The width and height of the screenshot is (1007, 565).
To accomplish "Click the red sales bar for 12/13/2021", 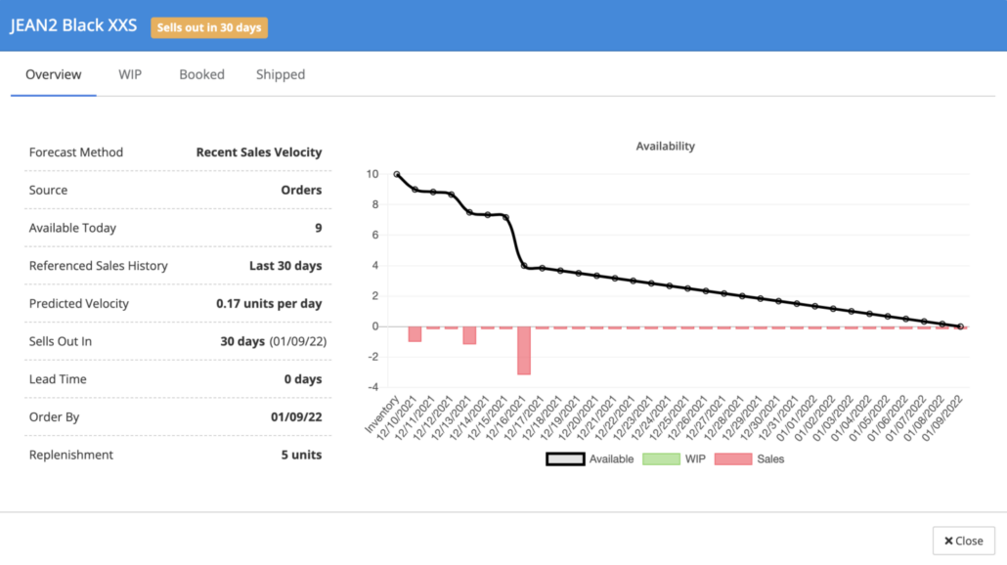I will coord(469,335).
